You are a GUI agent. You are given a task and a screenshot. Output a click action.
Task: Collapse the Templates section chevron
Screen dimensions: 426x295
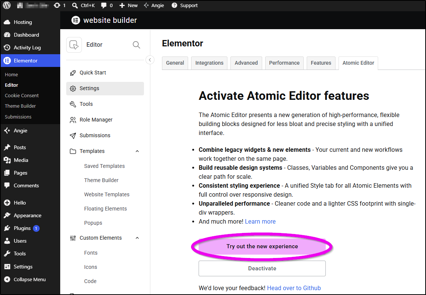pos(137,151)
